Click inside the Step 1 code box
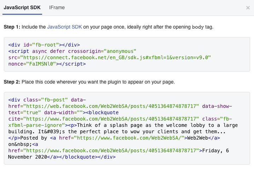Viewport: 254px width, 172px height. 127,54
